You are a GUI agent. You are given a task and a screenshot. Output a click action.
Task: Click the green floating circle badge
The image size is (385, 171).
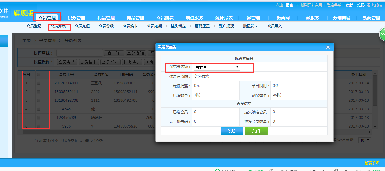[382, 34]
